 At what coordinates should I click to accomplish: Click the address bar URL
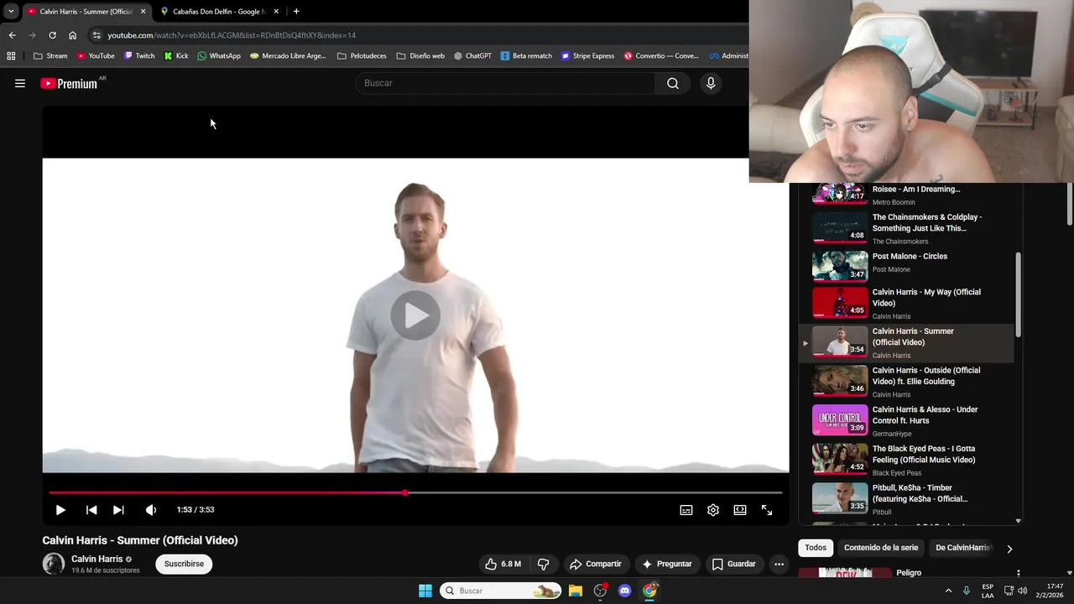coord(232,35)
